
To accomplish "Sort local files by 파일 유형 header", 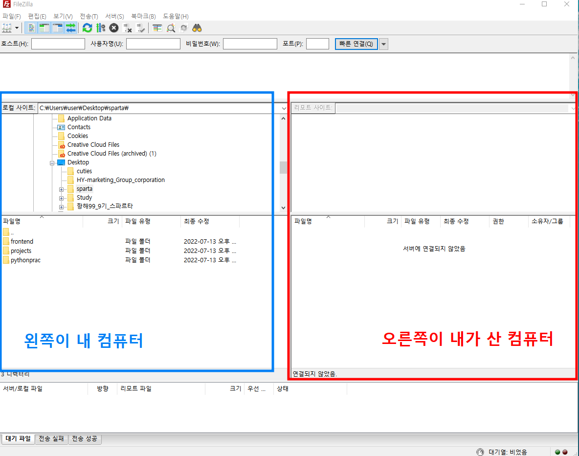I will (x=151, y=221).
